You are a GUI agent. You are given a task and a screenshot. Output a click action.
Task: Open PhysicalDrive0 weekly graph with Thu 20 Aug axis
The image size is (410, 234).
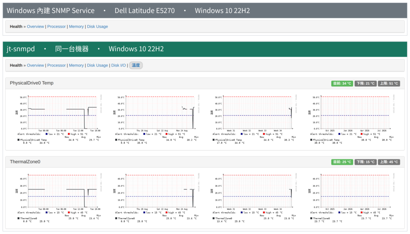click(157, 119)
